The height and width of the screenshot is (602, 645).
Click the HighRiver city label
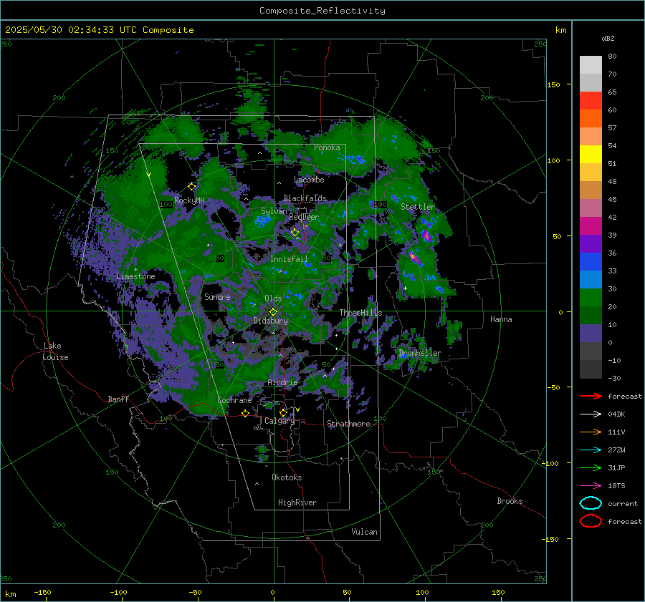[x=297, y=503]
